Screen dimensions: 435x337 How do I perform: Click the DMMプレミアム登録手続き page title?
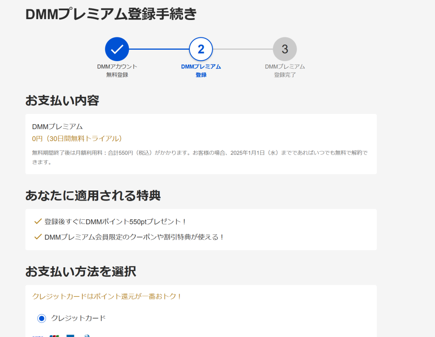coord(111,14)
